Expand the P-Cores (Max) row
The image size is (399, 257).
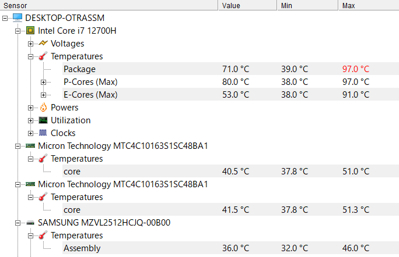43,82
